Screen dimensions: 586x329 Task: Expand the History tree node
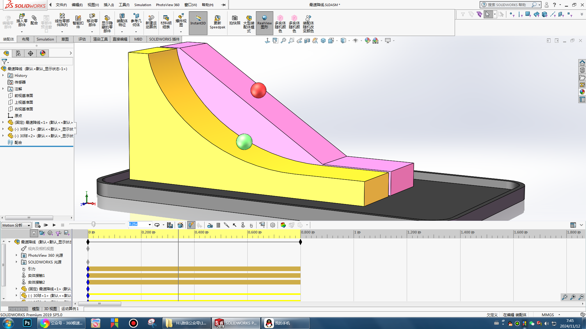pyautogui.click(x=3, y=75)
